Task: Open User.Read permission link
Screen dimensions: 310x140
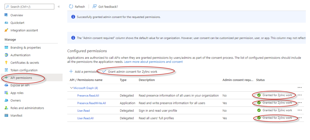Action: (83, 111)
